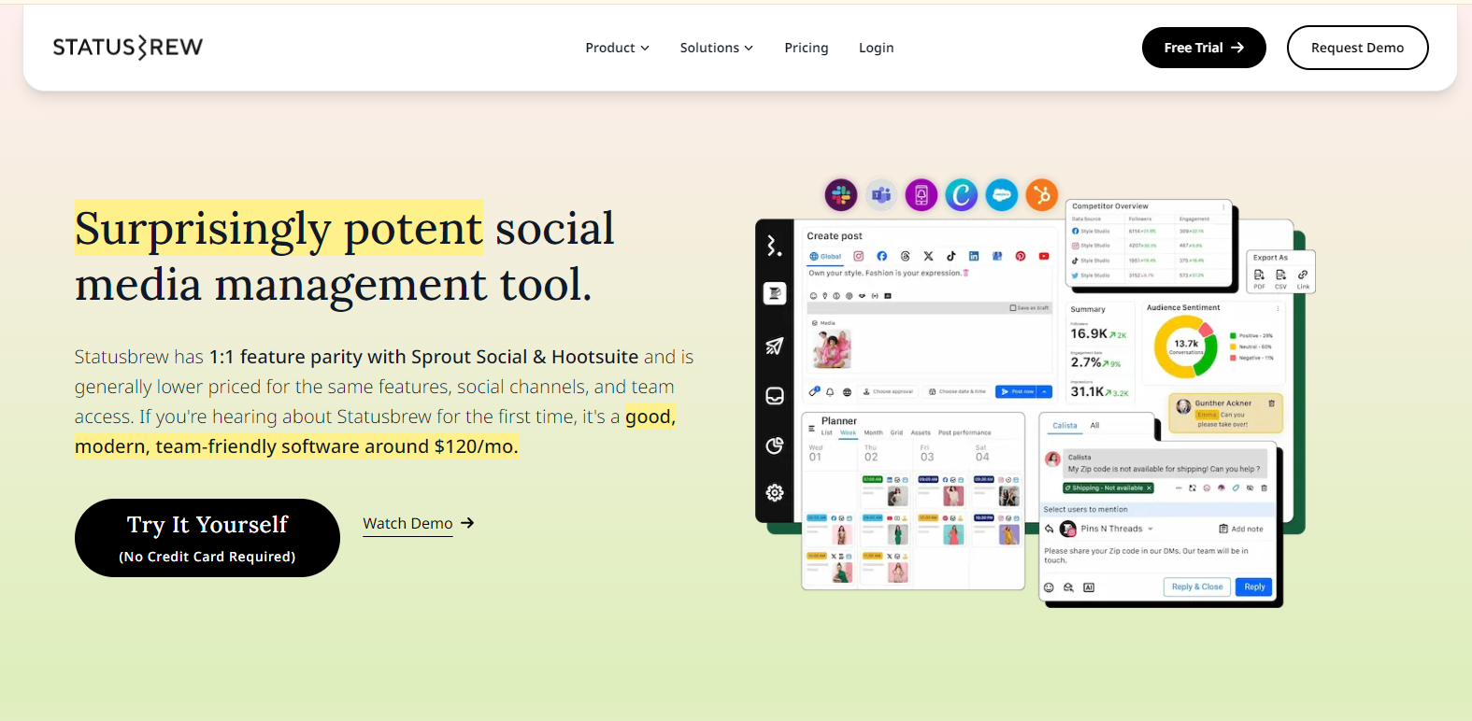Tick the Save as draft checkbox
The image size is (1472, 721).
point(1013,307)
